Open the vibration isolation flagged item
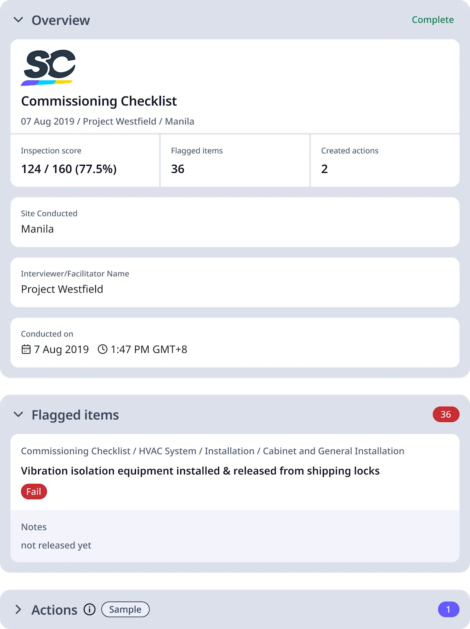Image resolution: width=470 pixels, height=629 pixels. (200, 471)
